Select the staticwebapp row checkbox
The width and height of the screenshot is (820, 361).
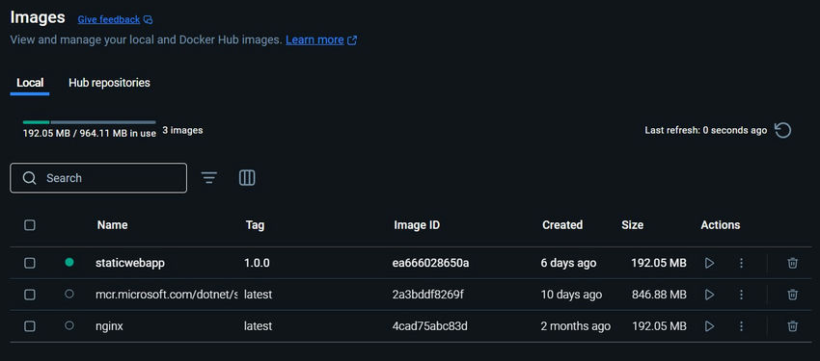pos(30,263)
